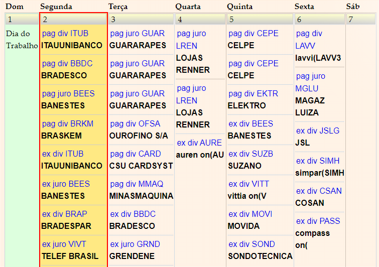Click the 'pag juro MGLU' link
Screen dimensions: 379x267
310,82
